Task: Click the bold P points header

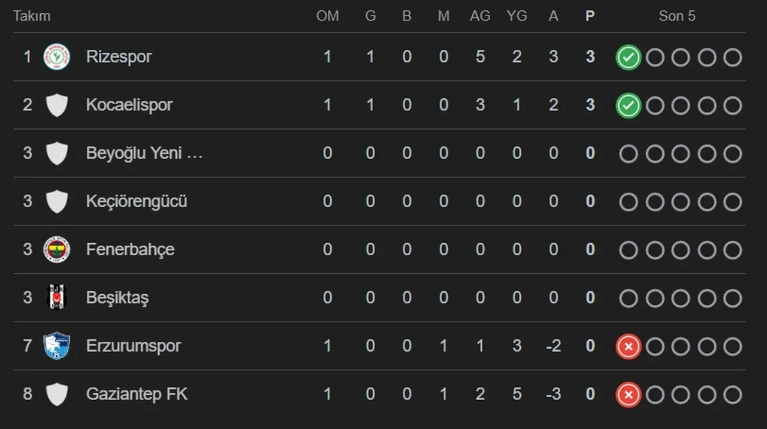Action: [590, 16]
